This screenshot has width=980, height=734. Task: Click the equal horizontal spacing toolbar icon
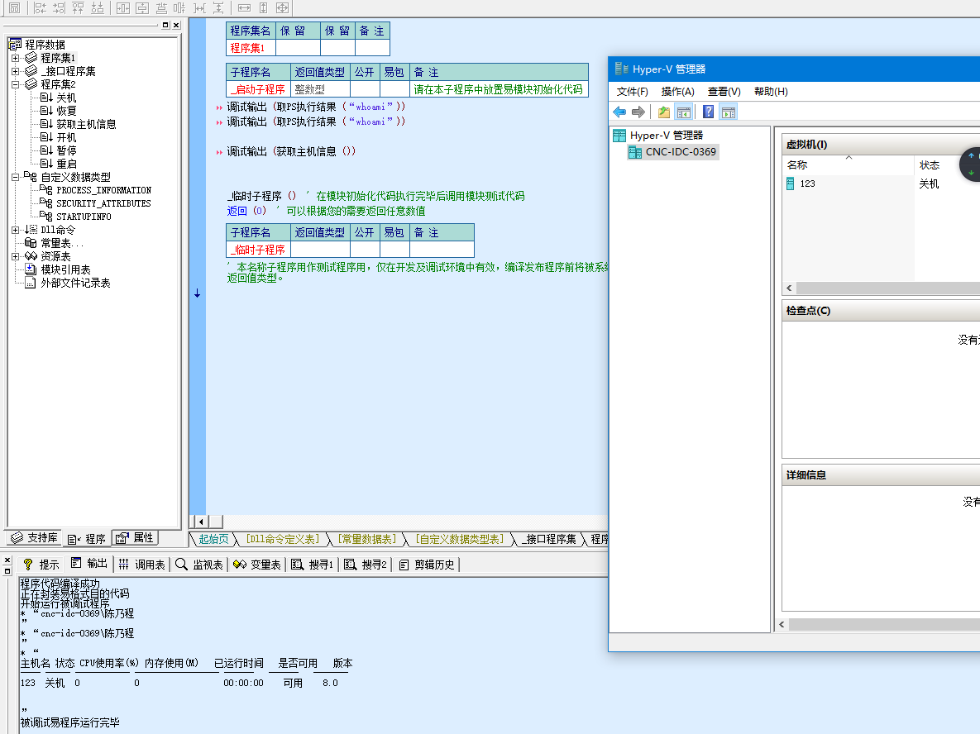point(199,7)
